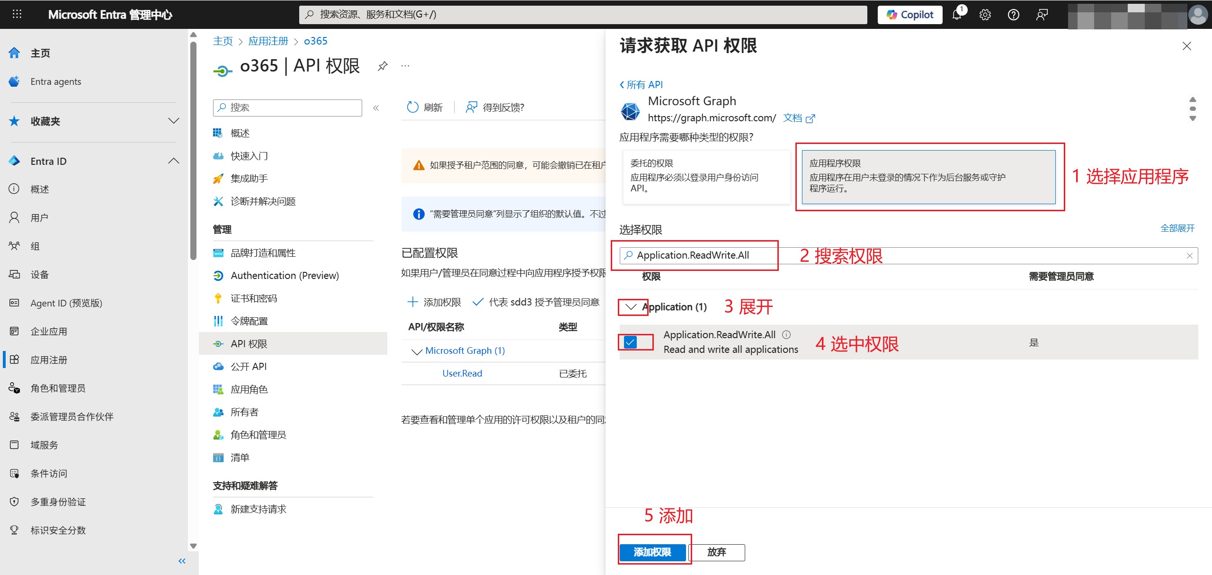Screen dimensions: 1212x575
Task: Go back to 所有 API
Action: pos(641,85)
